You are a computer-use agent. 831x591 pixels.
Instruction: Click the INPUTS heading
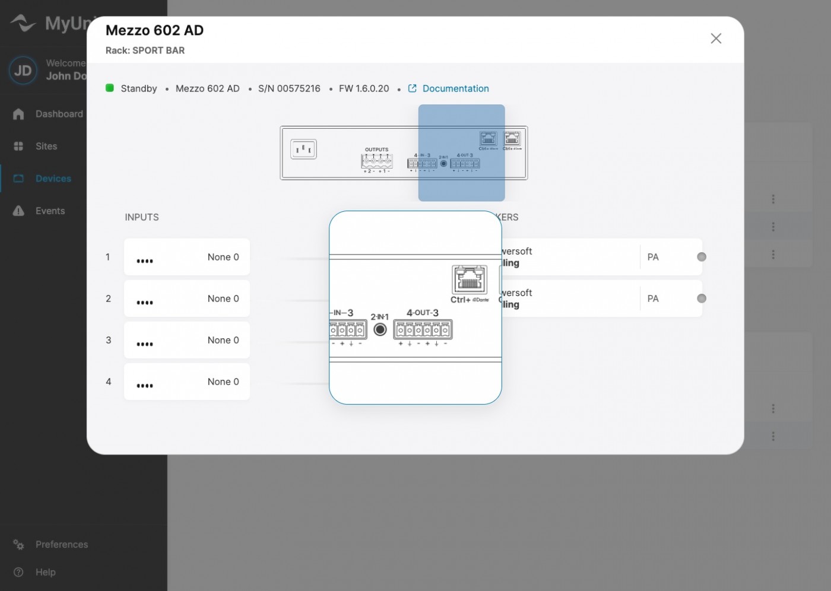142,217
